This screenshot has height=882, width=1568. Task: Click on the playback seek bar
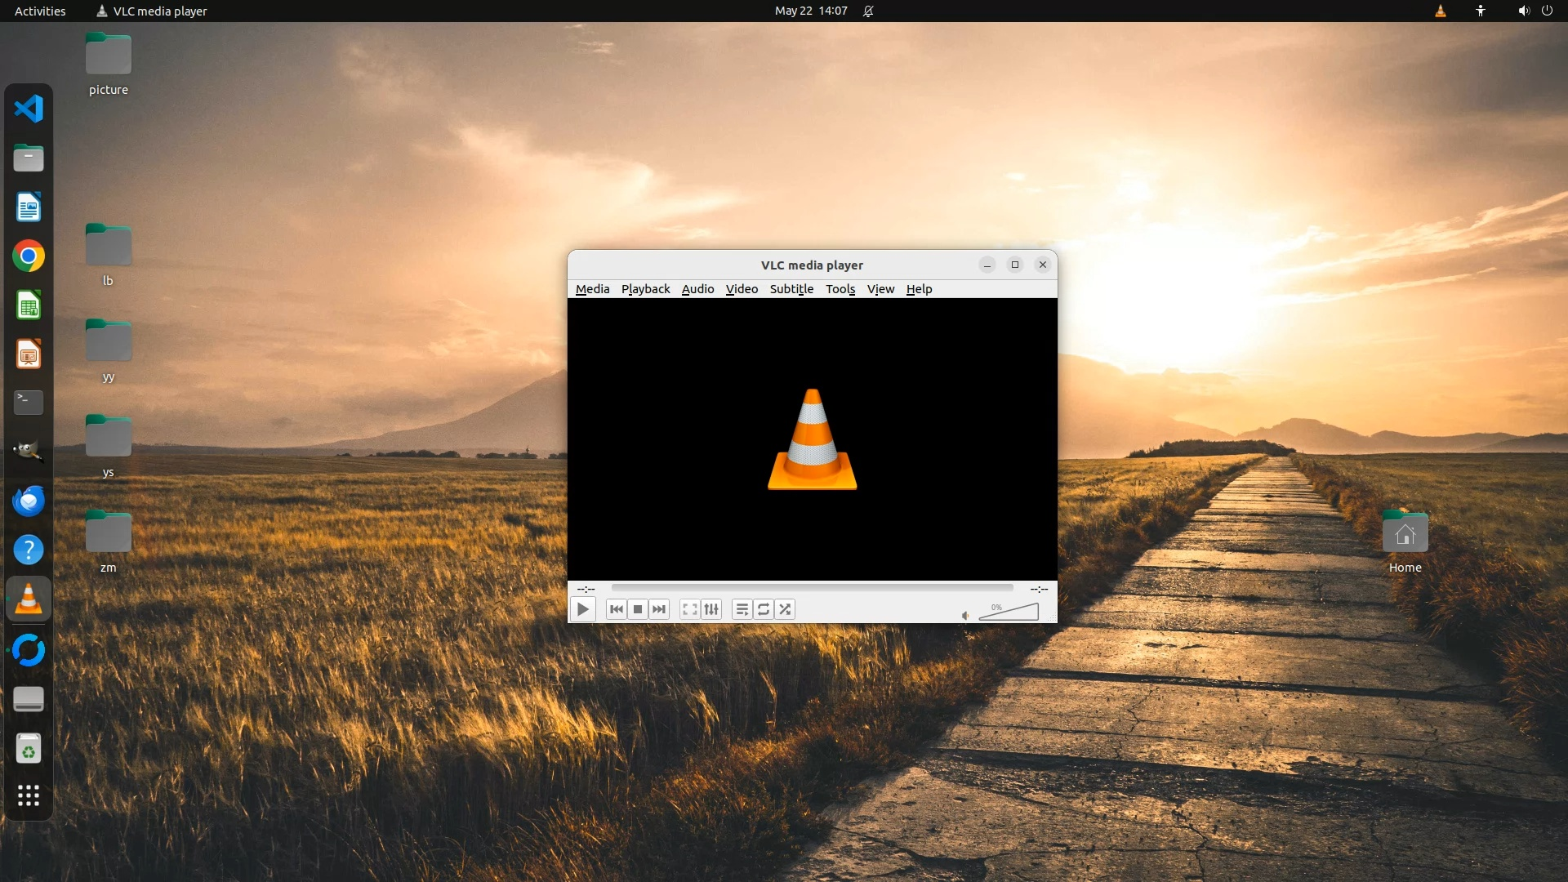[812, 588]
